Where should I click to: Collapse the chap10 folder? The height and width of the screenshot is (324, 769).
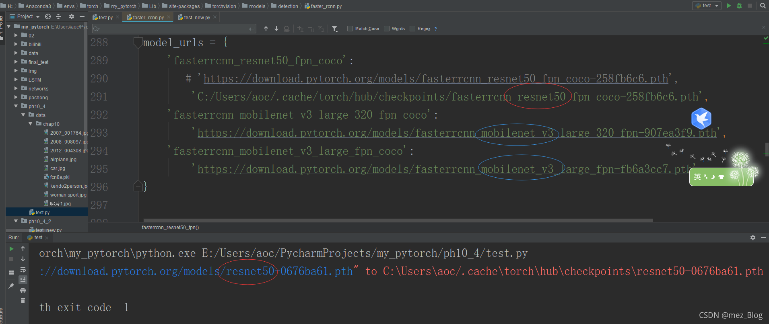click(x=31, y=124)
